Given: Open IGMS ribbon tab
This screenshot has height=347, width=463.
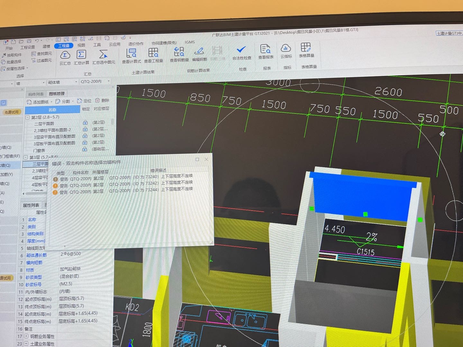Looking at the screenshot, I should click(190, 42).
